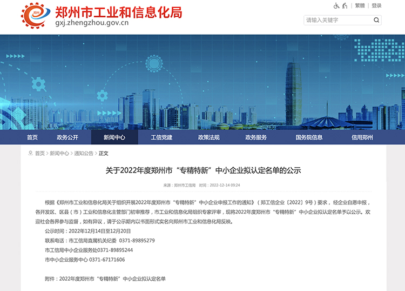Open the 工信党建 menu item

(161, 137)
